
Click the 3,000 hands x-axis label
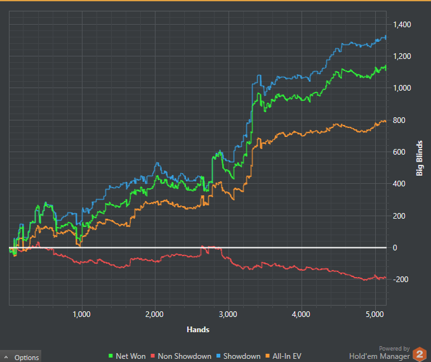coord(228,314)
